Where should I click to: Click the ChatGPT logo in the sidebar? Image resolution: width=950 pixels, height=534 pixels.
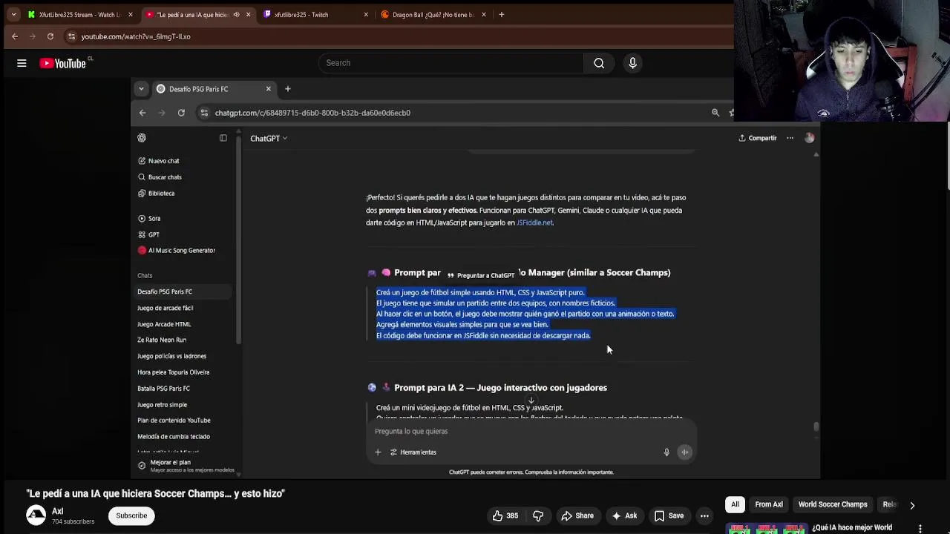pos(142,138)
